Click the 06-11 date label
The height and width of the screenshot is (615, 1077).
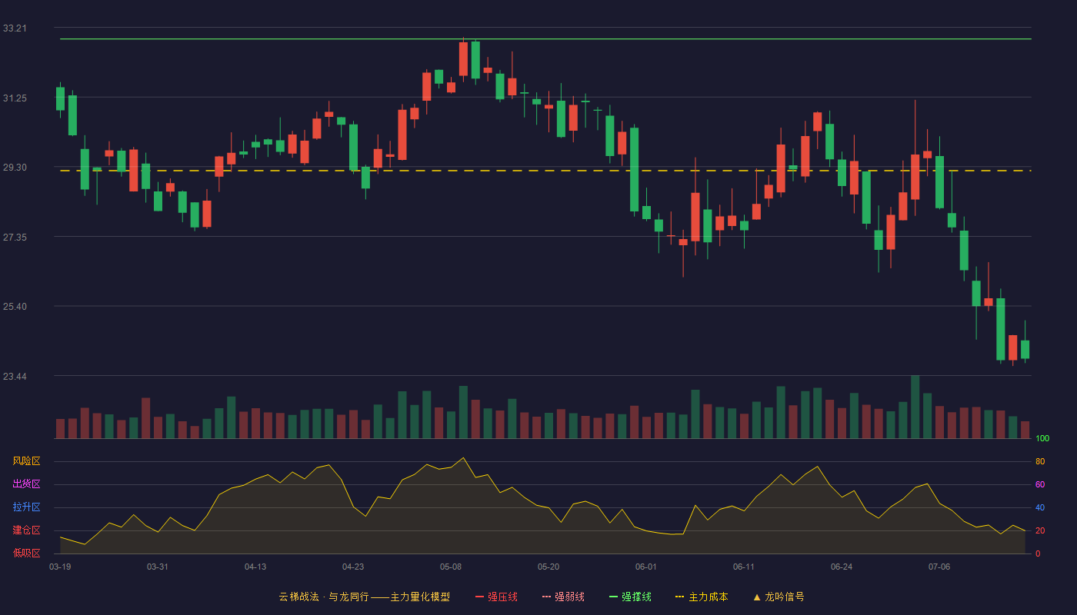pyautogui.click(x=744, y=567)
